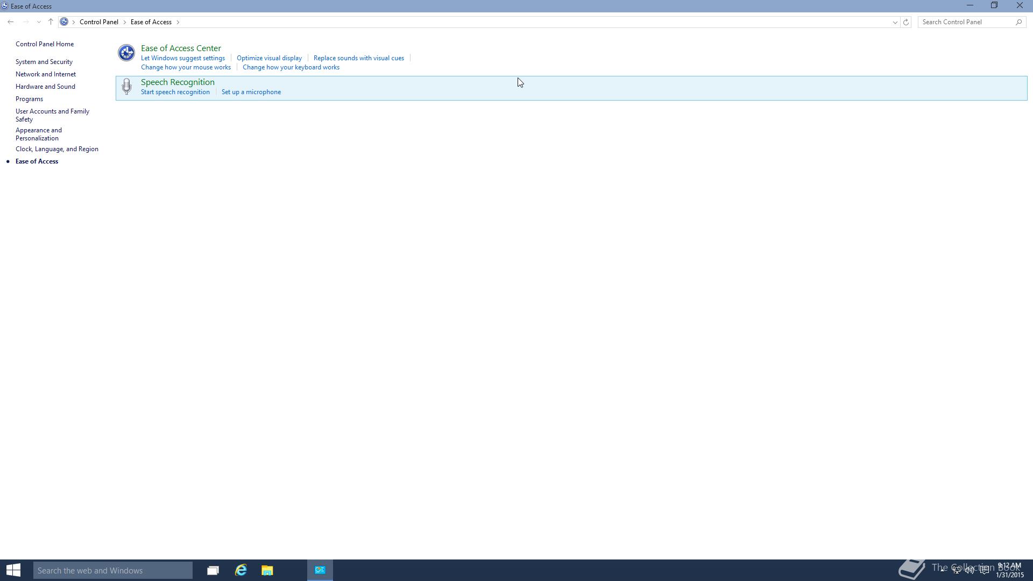Select Ease of Access in sidebar

[37, 161]
